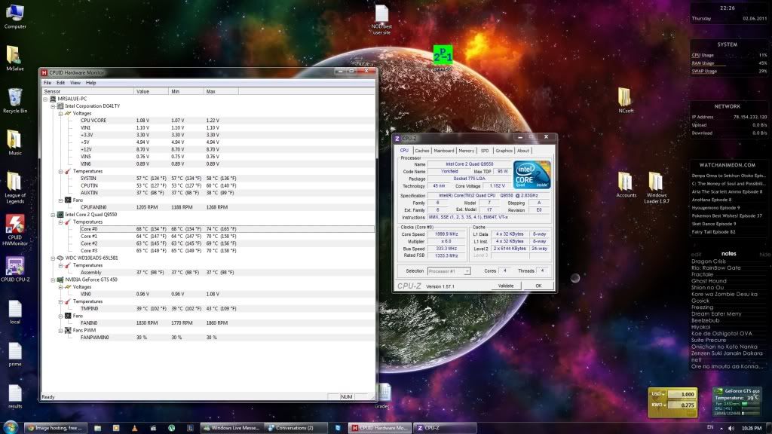Click the Max column header
The width and height of the screenshot is (772, 434).
pyautogui.click(x=221, y=91)
